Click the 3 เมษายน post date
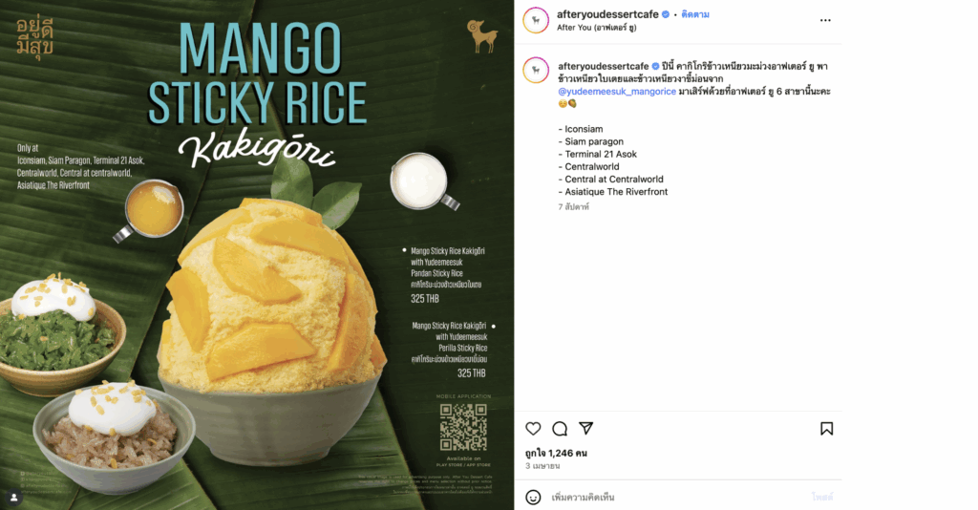This screenshot has height=510, width=978. pyautogui.click(x=542, y=466)
